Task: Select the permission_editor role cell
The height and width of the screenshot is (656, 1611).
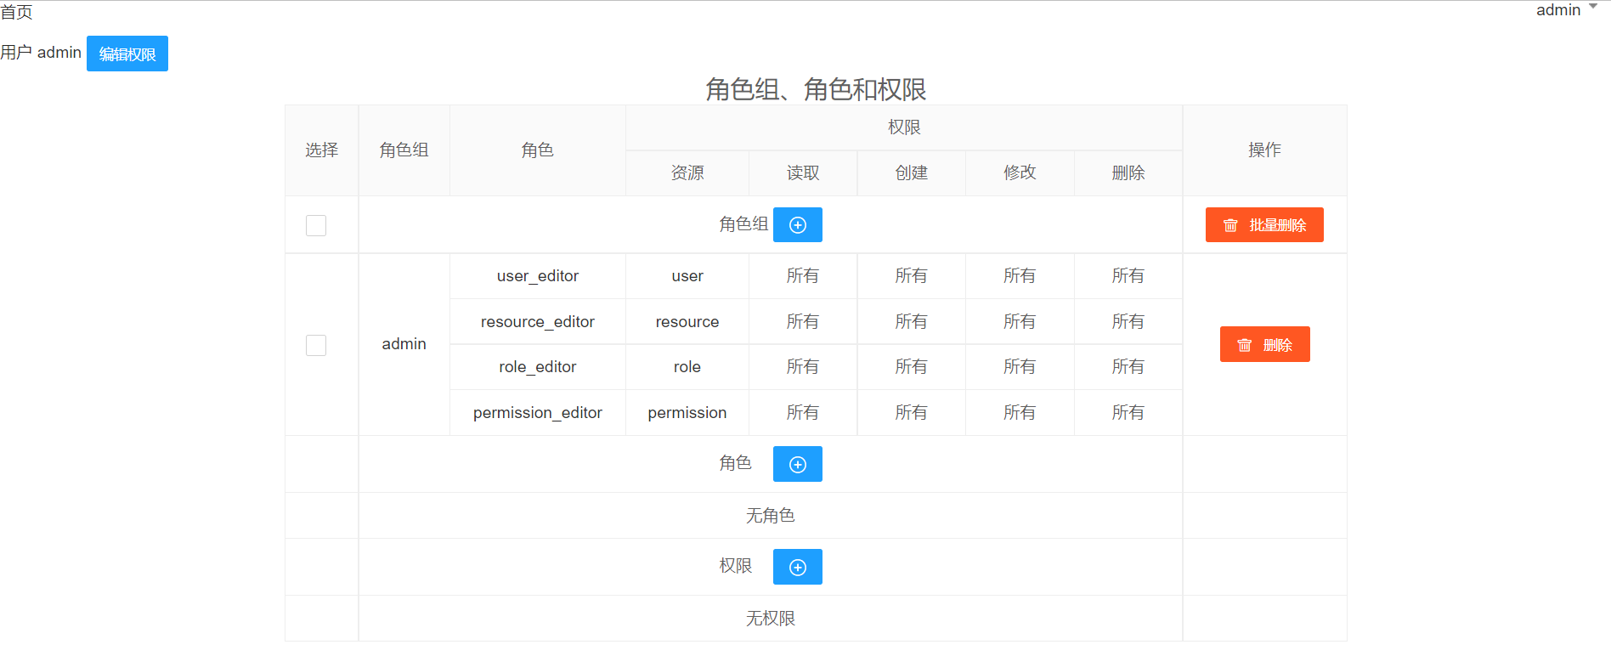Action: [x=538, y=413]
